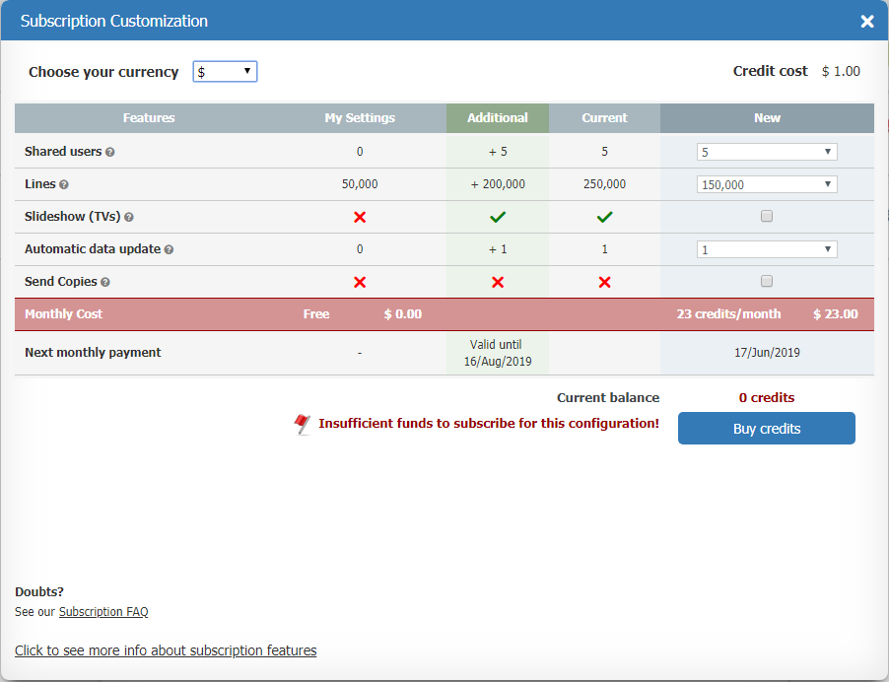Screen dimensions: 889x682
Task: Click help icon beside Slideshow (TVs)
Action: coord(129,218)
